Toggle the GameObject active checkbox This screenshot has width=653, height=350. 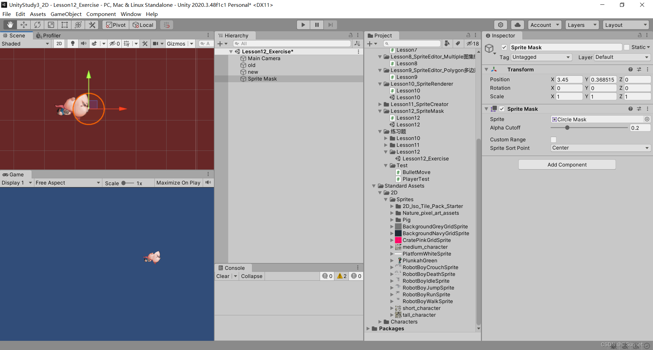504,47
